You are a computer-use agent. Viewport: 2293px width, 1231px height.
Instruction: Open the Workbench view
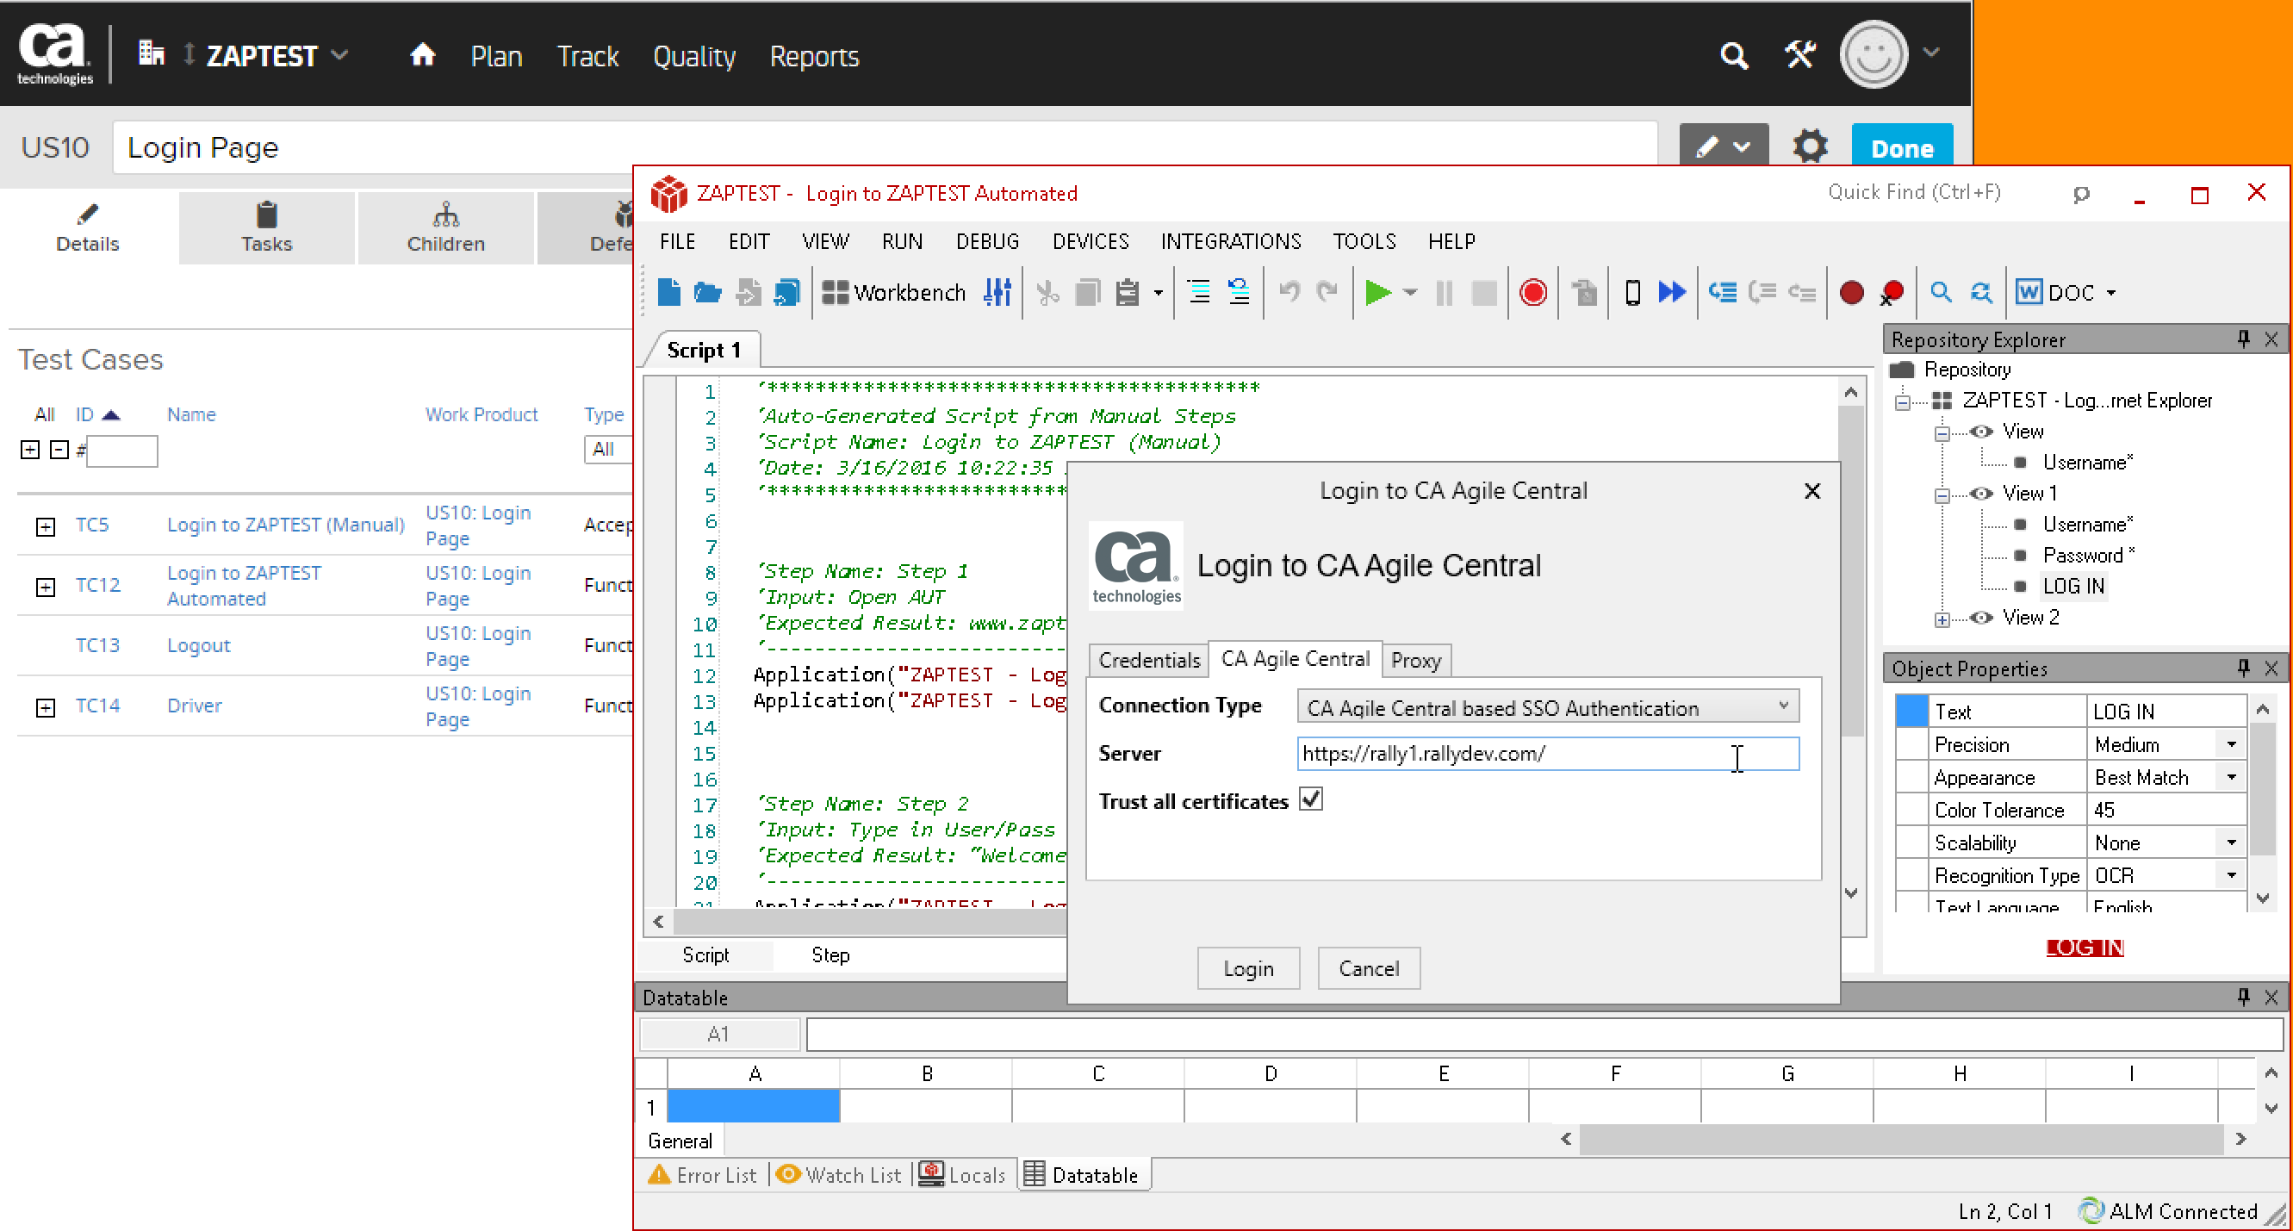tap(894, 293)
